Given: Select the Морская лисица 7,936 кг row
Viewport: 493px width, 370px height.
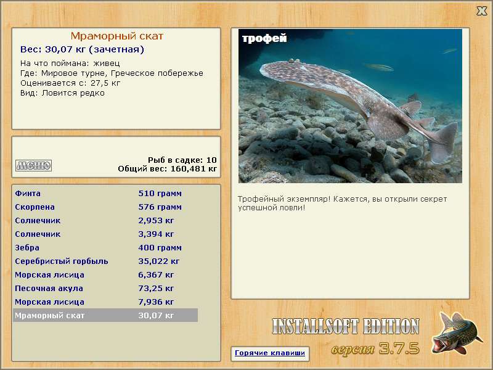Looking at the screenshot, I should coord(105,302).
